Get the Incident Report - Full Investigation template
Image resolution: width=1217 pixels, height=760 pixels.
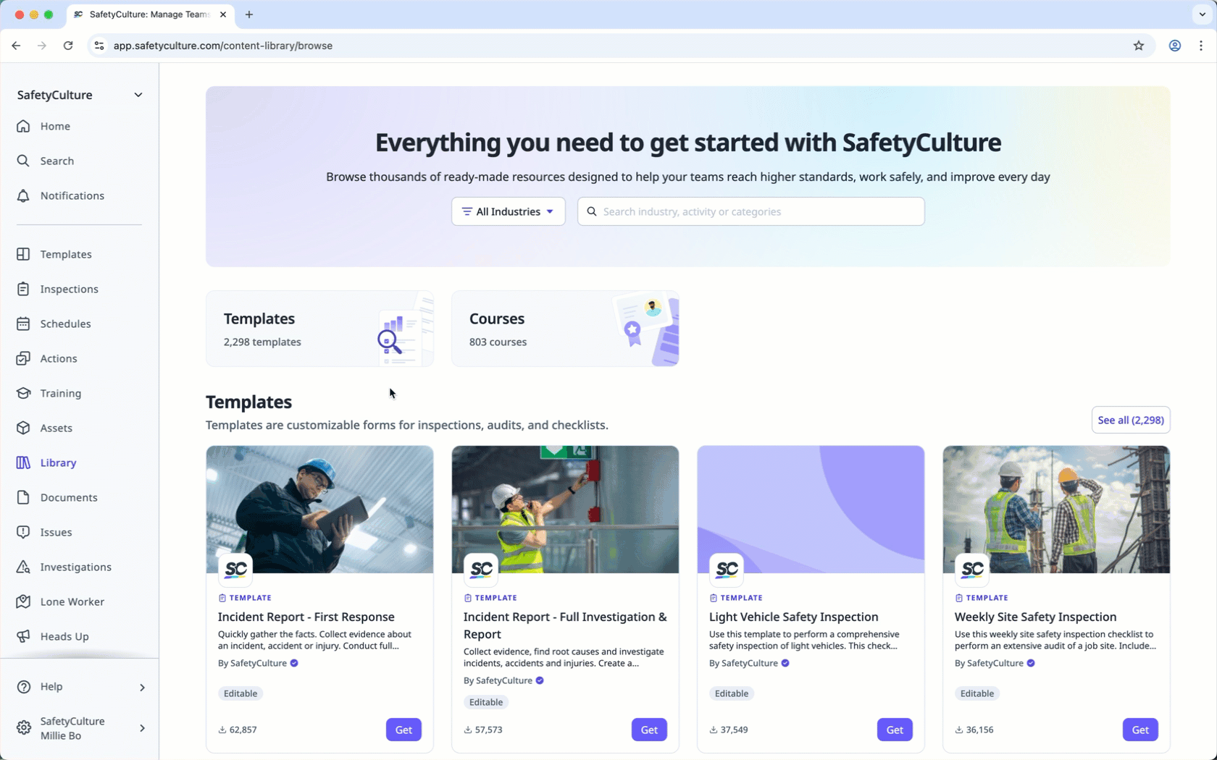(649, 730)
